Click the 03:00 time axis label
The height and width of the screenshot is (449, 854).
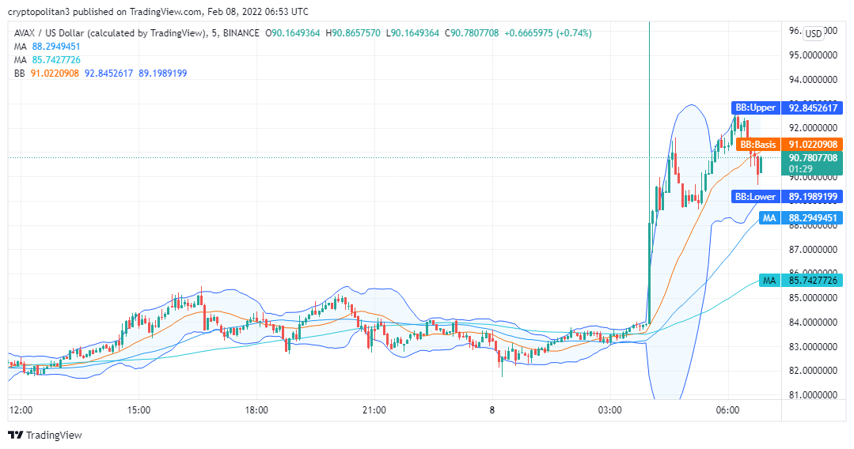[x=609, y=410]
